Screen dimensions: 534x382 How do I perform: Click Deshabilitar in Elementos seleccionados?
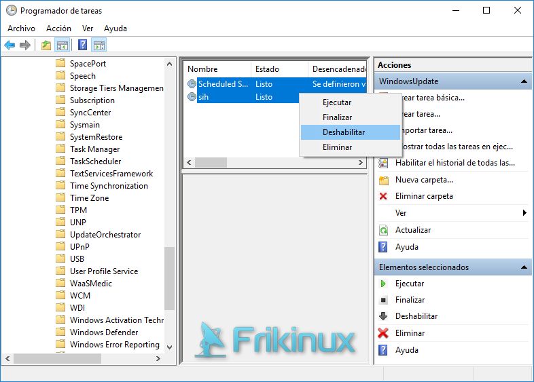tap(416, 316)
